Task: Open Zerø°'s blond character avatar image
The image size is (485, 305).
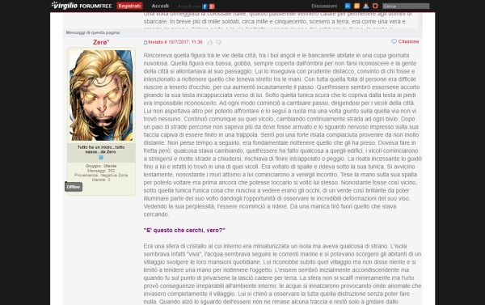Action: 101,95
